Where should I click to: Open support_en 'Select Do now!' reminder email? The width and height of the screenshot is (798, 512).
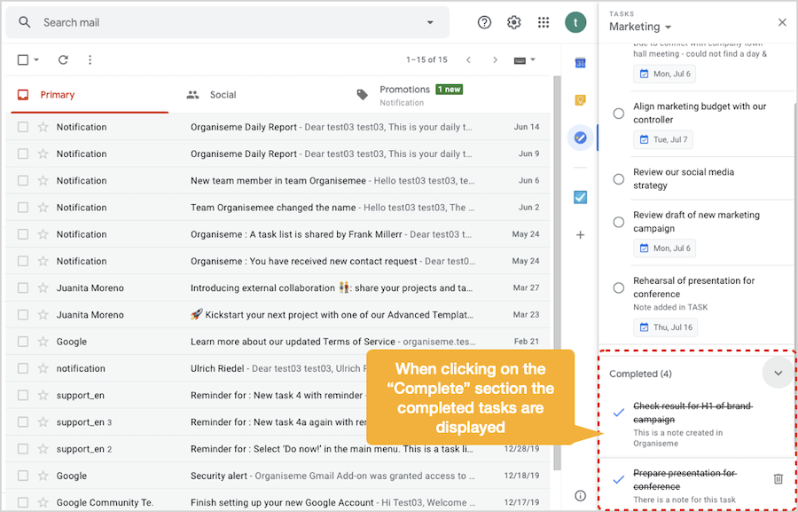(x=278, y=449)
